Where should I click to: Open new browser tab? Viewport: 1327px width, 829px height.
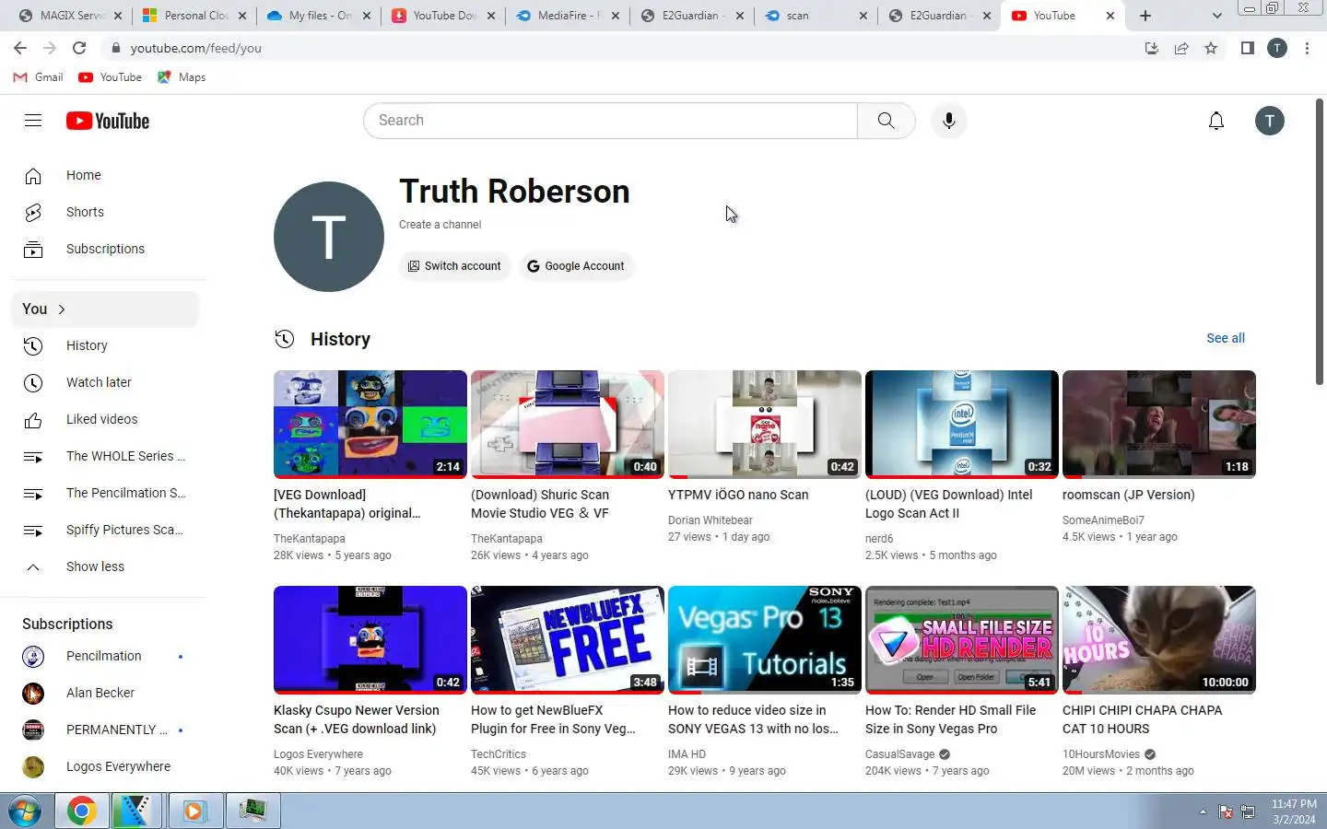pos(1145,16)
